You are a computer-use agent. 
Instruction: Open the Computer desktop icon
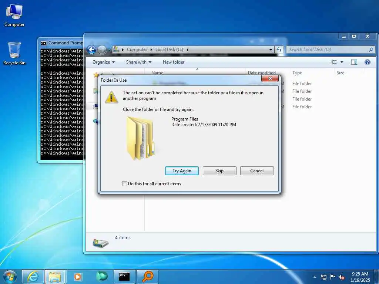point(14,15)
